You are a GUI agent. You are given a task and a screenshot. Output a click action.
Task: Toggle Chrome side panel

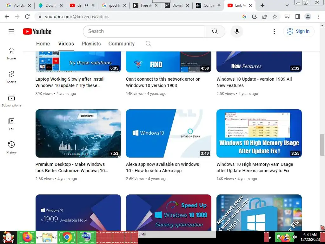pyautogui.click(x=298, y=17)
